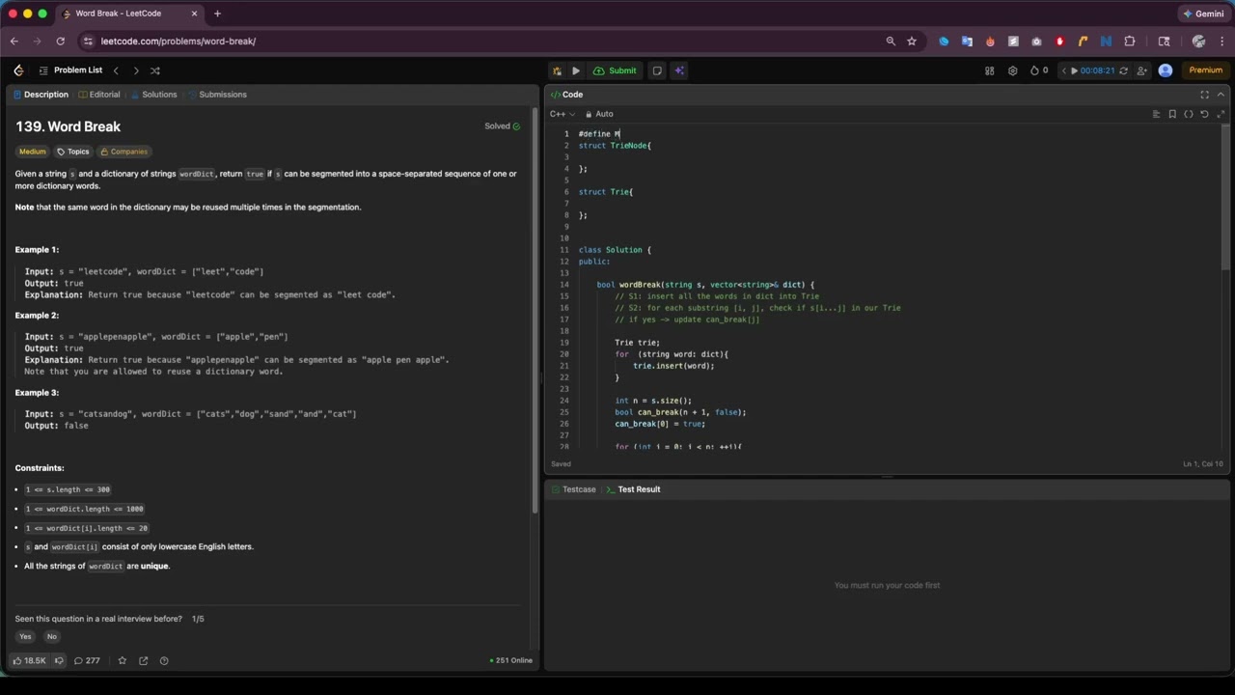Pause the timer showing 00:08:21
Image resolution: width=1235 pixels, height=695 pixels.
click(1074, 70)
